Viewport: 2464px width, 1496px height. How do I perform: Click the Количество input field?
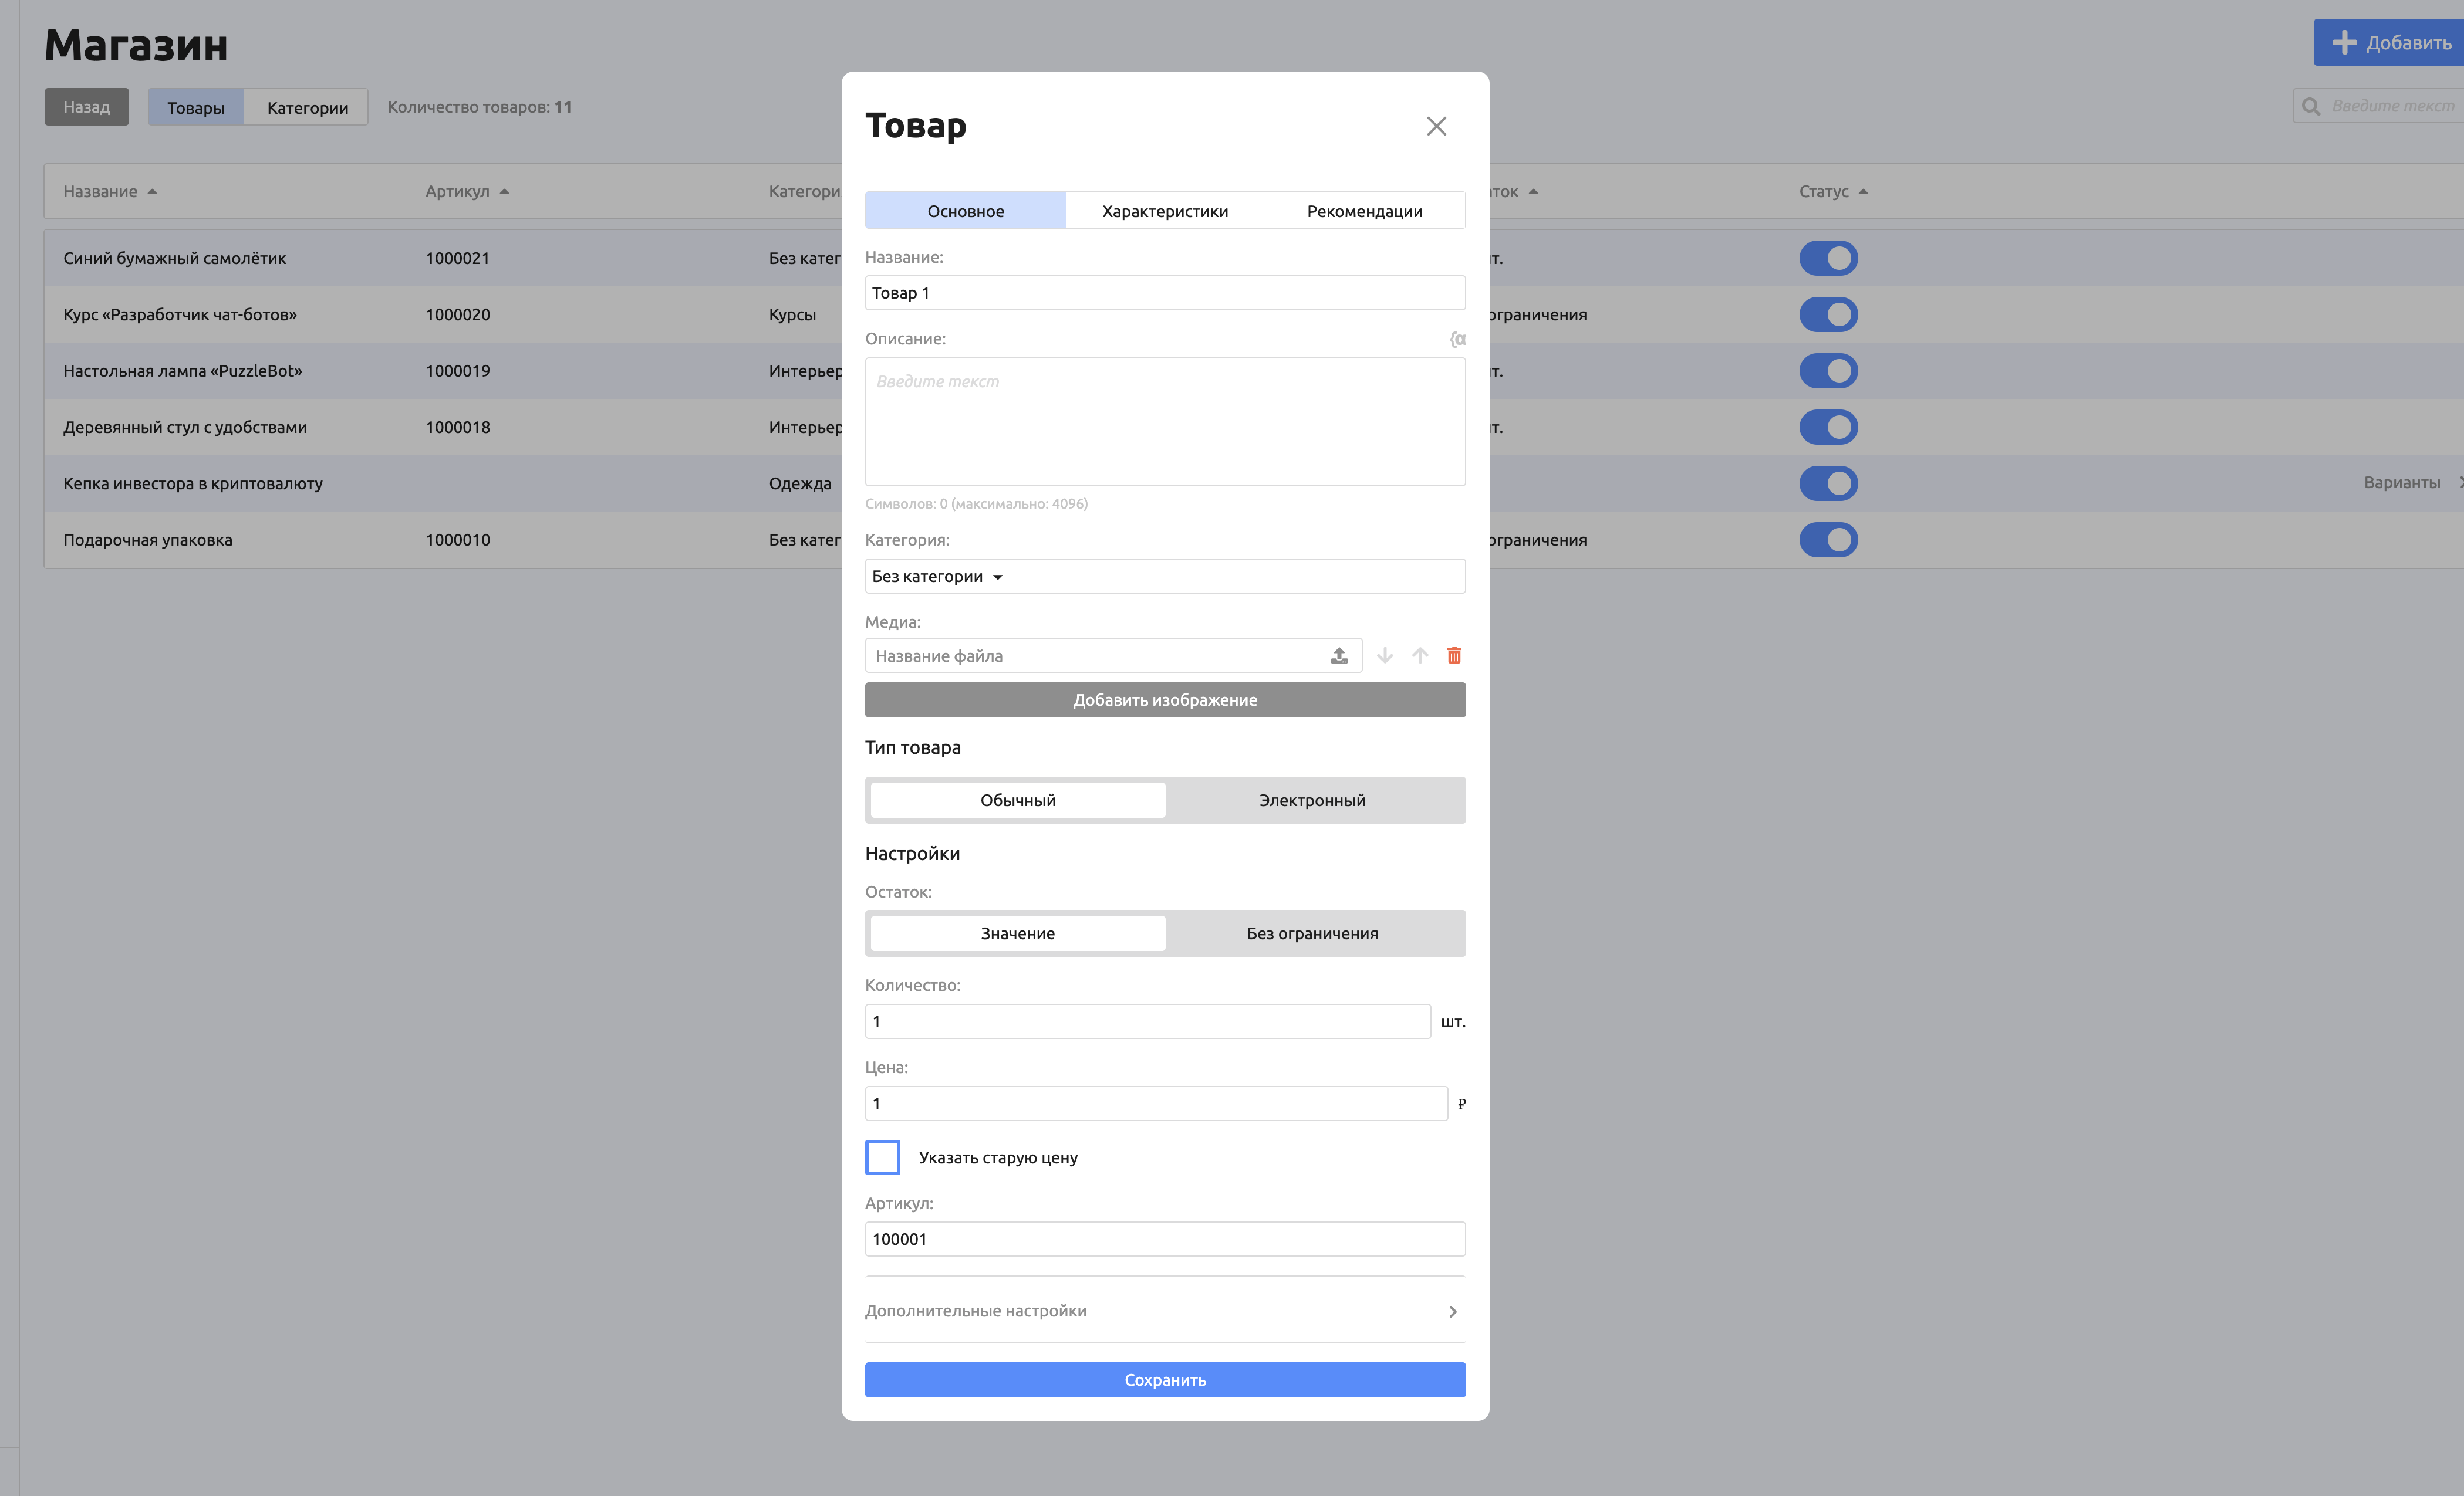pos(1147,1021)
